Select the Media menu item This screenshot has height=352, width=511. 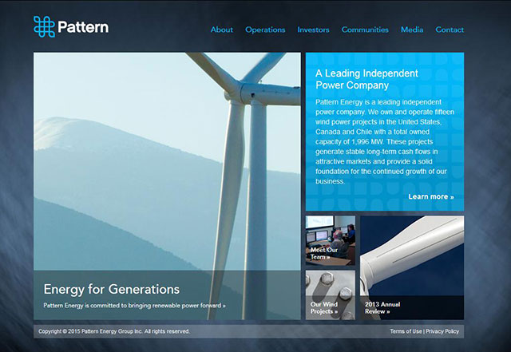(x=412, y=30)
